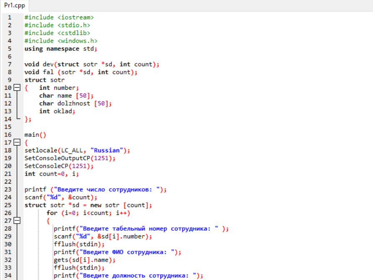The width and height of the screenshot is (373, 280).
Task: Click the 'int number;' member line
Action: (59, 88)
